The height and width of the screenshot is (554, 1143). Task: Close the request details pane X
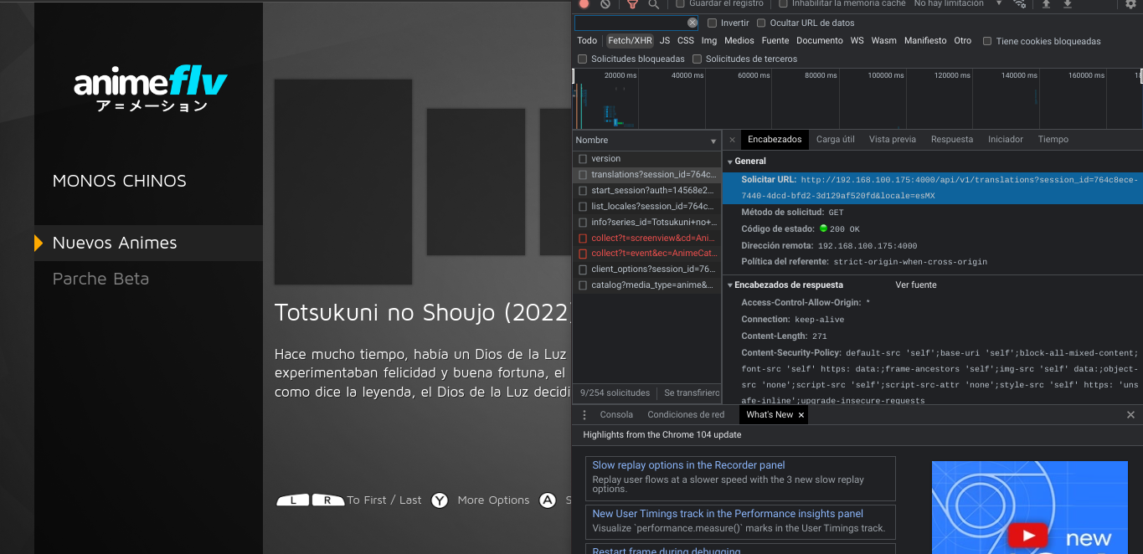coord(732,140)
